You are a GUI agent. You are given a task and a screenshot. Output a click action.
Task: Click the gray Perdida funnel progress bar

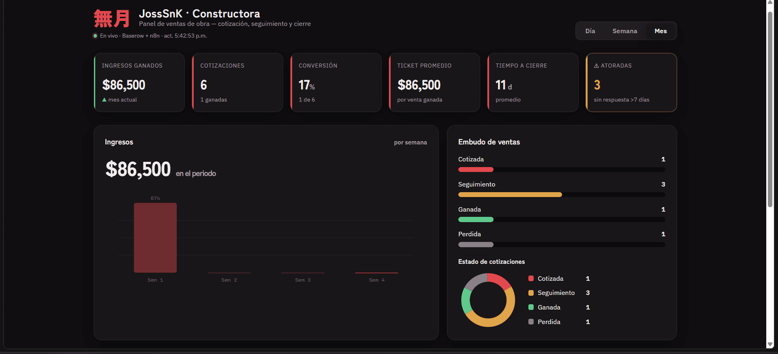pyautogui.click(x=476, y=244)
